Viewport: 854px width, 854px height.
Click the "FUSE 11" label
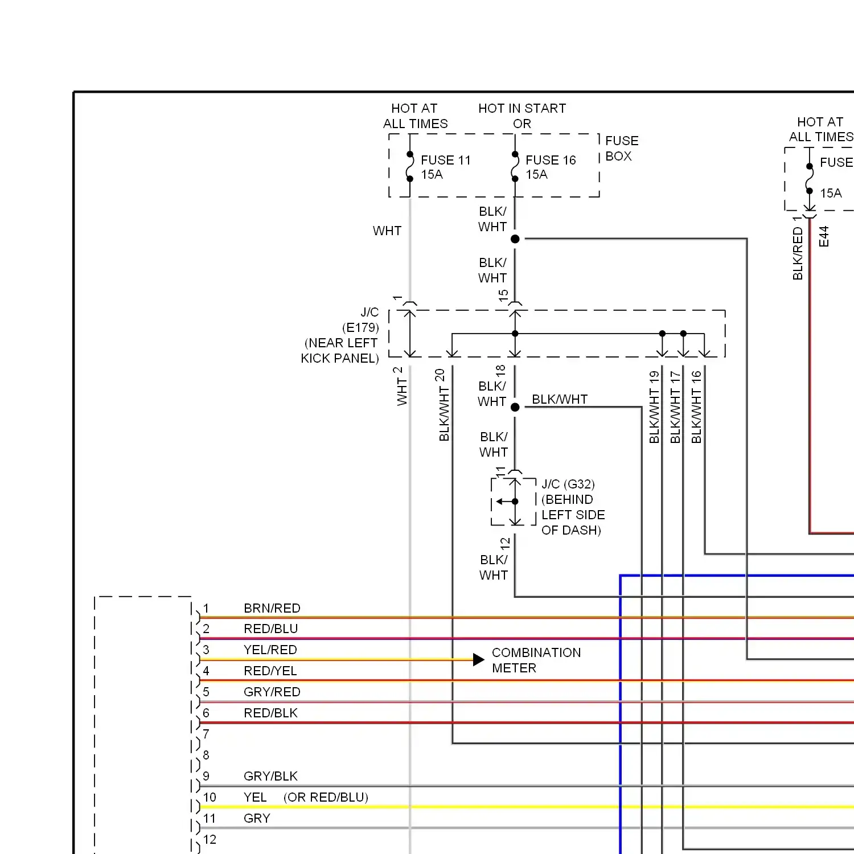tap(446, 160)
